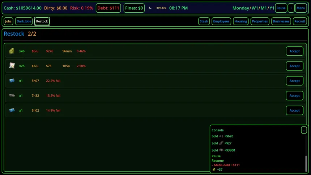Screen dimensions: 311x175
Task: Click the blue item icon with 14.5% fail
Action: click(x=12, y=110)
